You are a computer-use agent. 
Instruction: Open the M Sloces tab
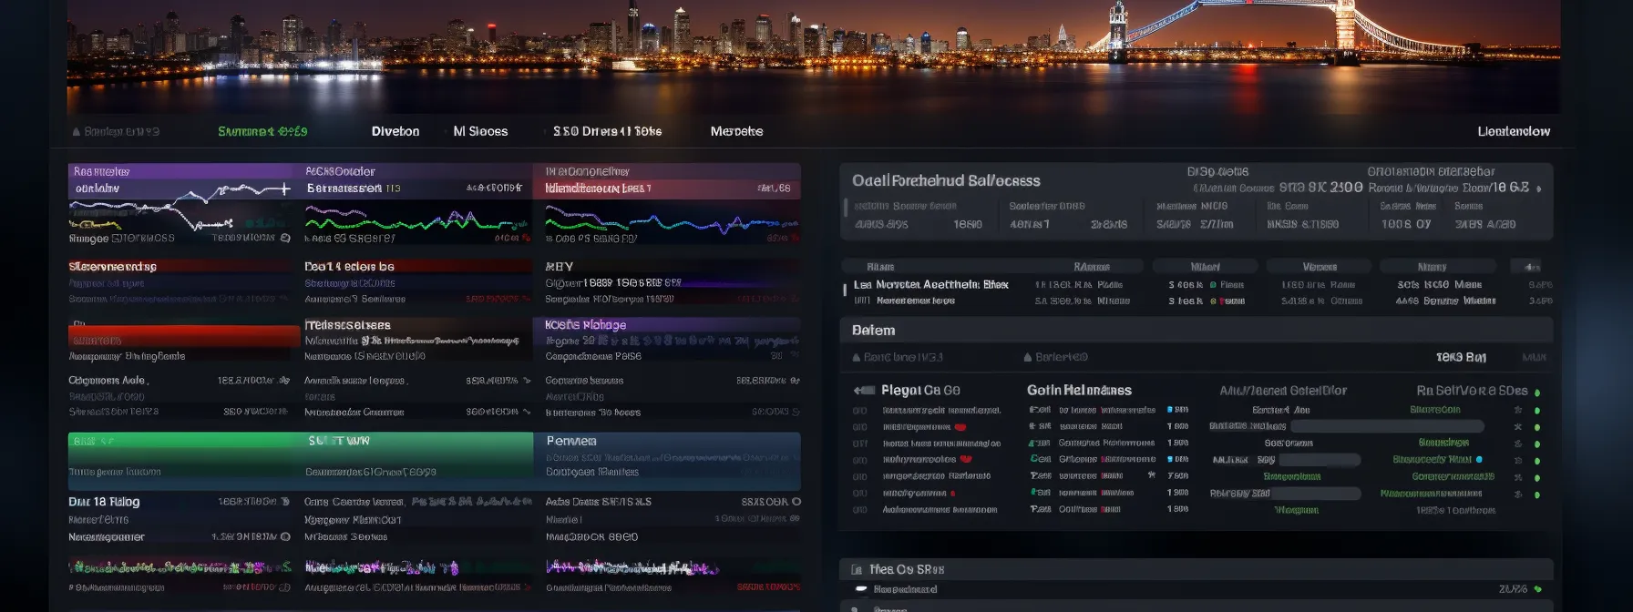[480, 131]
